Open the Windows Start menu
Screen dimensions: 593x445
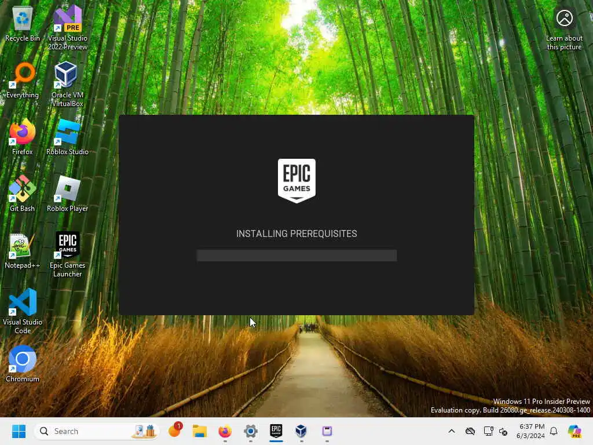[x=19, y=431]
